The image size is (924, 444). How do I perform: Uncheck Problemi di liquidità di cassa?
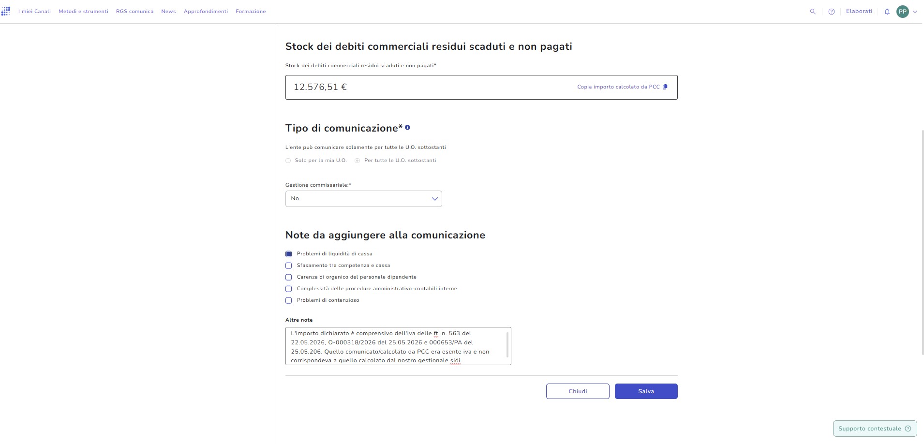[x=289, y=254]
